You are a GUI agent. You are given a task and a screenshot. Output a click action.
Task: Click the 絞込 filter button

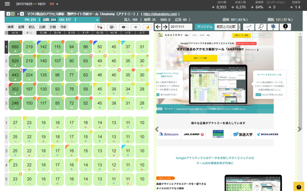click(x=32, y=27)
